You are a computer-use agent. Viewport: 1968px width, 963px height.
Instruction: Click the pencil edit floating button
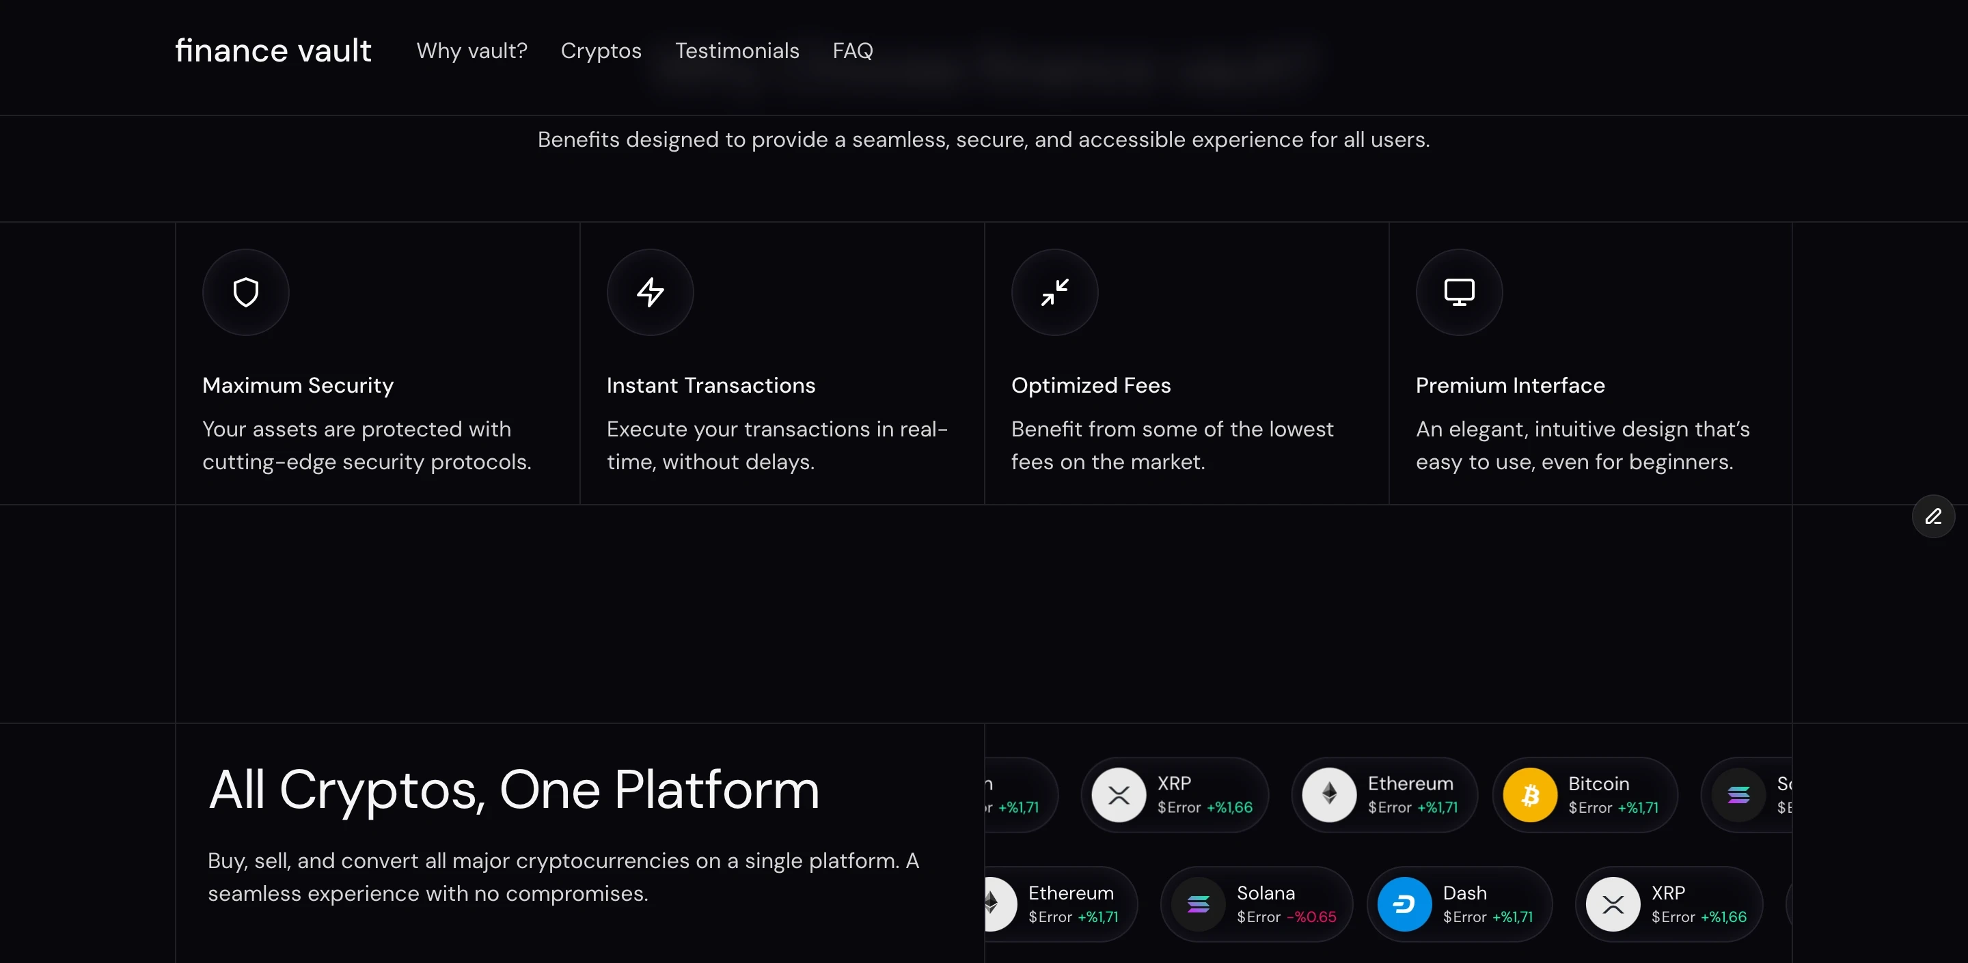(1933, 517)
